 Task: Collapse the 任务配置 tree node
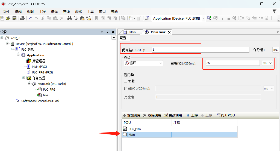(24, 78)
